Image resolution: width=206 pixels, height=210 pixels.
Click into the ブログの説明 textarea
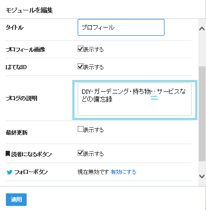tap(135, 99)
